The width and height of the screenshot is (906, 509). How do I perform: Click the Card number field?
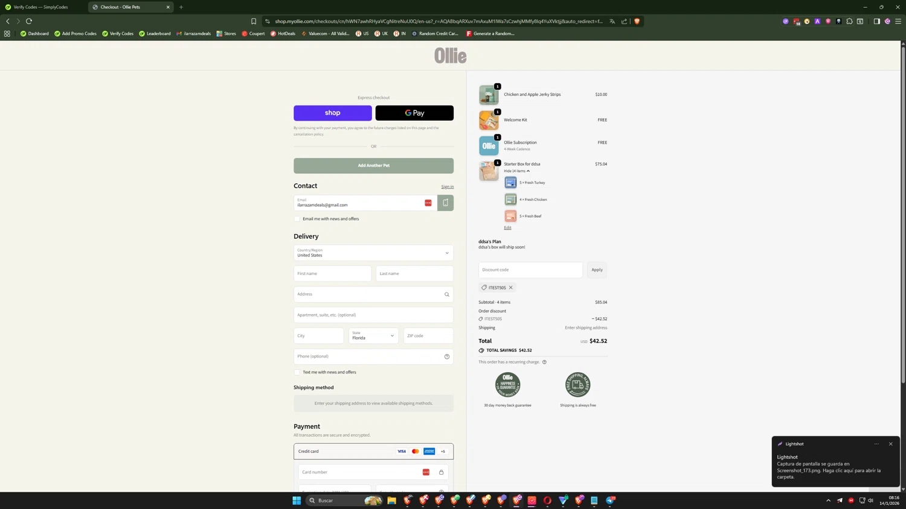pos(373,472)
